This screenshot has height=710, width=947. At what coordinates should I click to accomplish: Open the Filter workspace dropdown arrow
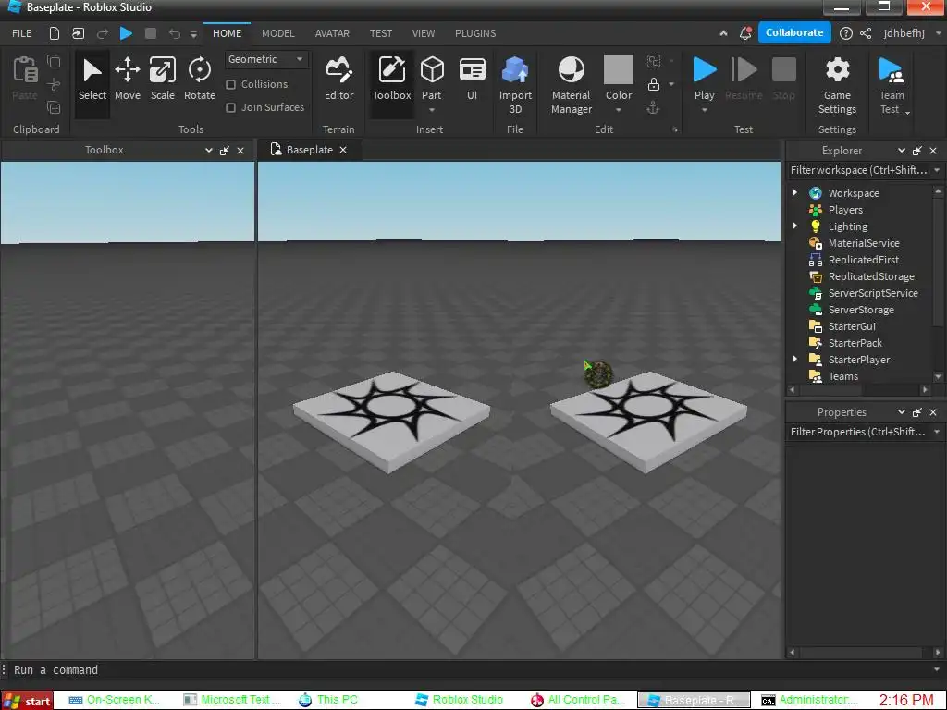(937, 170)
